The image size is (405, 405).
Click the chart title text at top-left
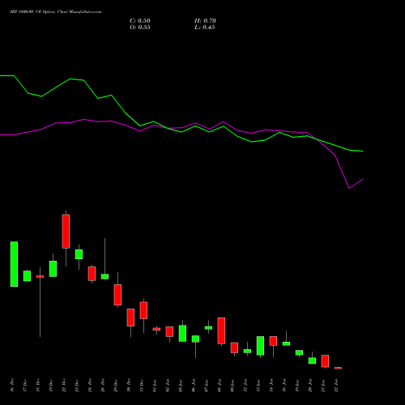[56, 12]
